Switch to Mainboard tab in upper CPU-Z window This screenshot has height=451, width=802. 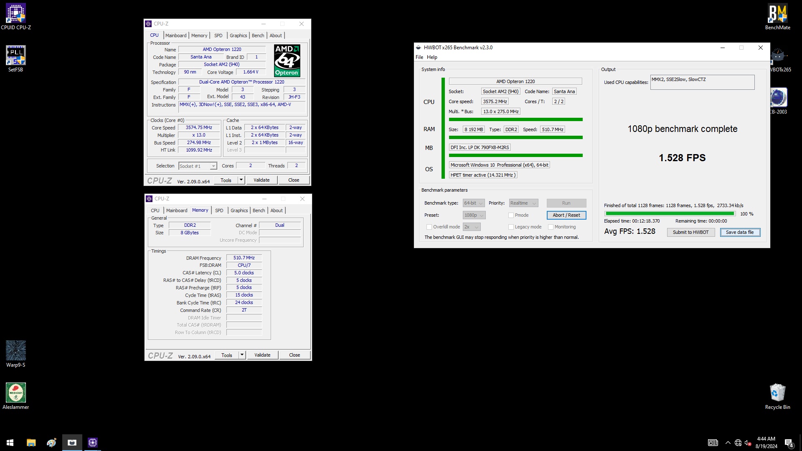(176, 35)
